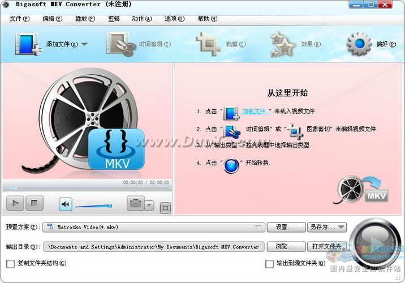Click the 偏好(P) toolbar label
The image size is (405, 283).
[386, 44]
